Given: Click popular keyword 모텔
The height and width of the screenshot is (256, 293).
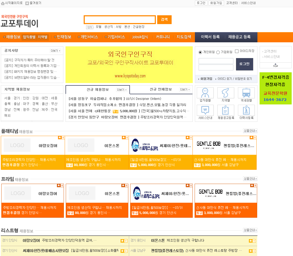Looking at the screenshot, I should click(x=98, y=27).
